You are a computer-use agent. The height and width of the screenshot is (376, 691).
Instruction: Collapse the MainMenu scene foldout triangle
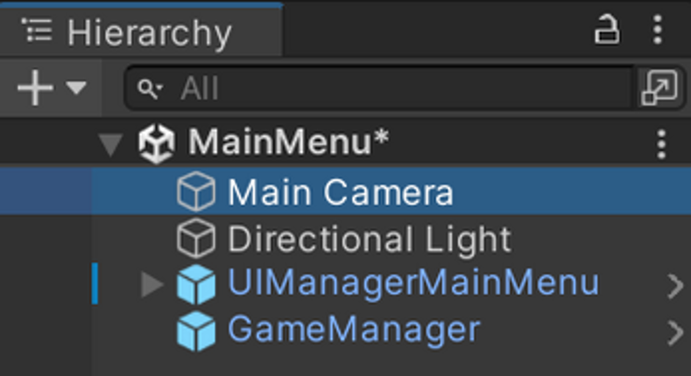coord(110,144)
